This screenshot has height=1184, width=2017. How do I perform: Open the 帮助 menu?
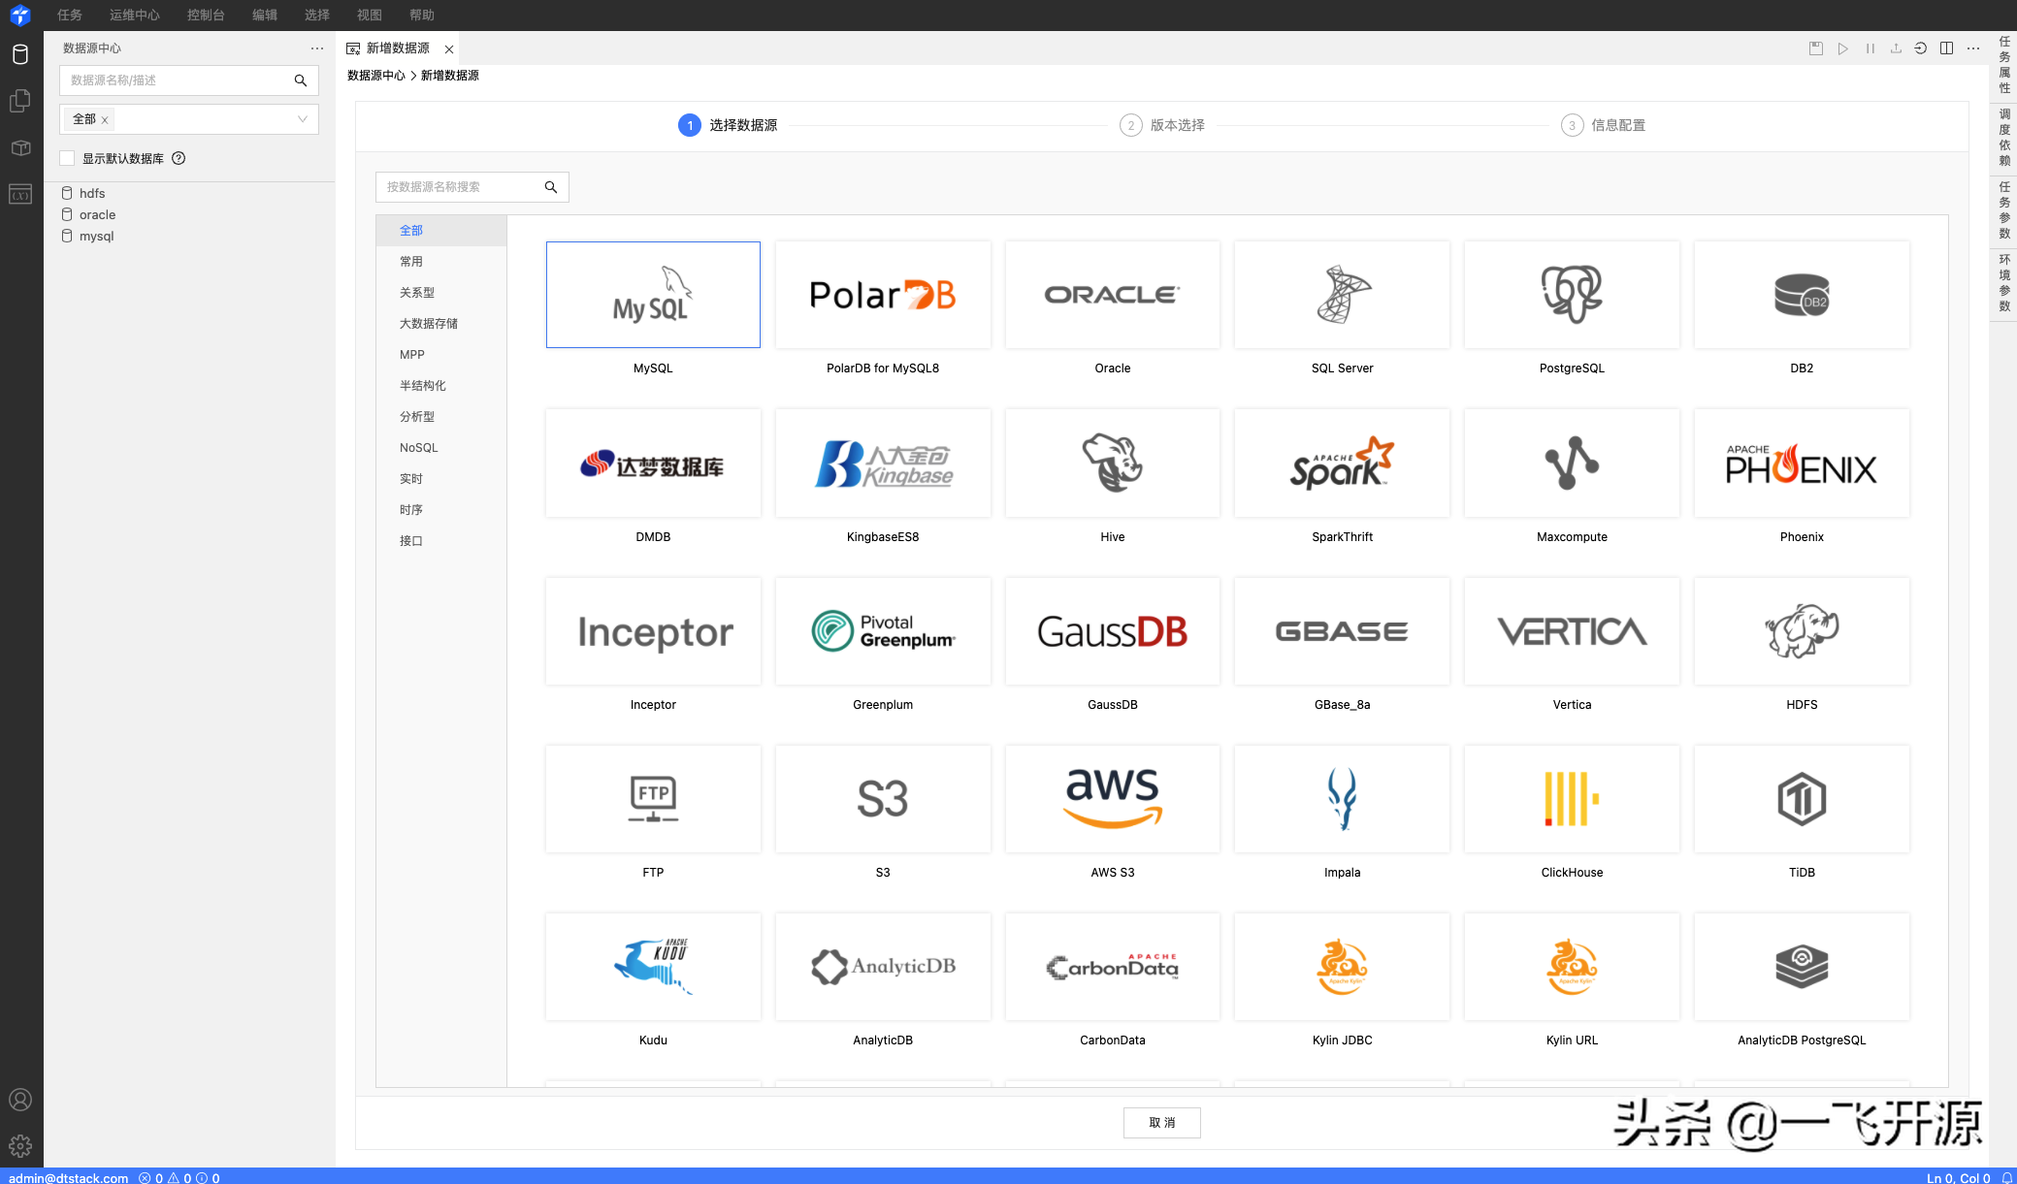point(422,15)
